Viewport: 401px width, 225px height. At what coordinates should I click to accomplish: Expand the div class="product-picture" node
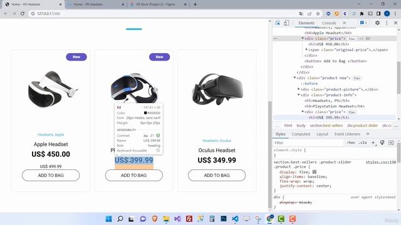pyautogui.click(x=298, y=89)
